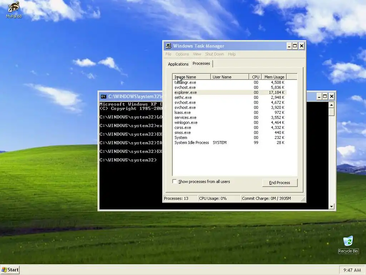Open the Start menu
The image size is (366, 275).
[10, 270]
